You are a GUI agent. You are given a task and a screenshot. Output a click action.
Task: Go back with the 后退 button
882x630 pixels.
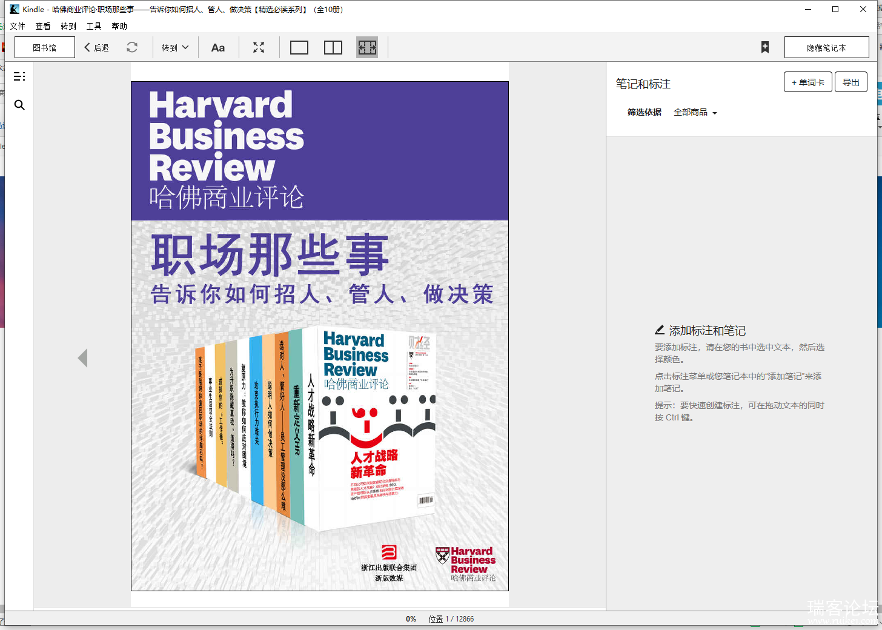coord(97,47)
